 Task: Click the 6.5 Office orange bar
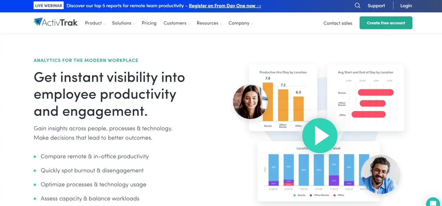[298, 109]
